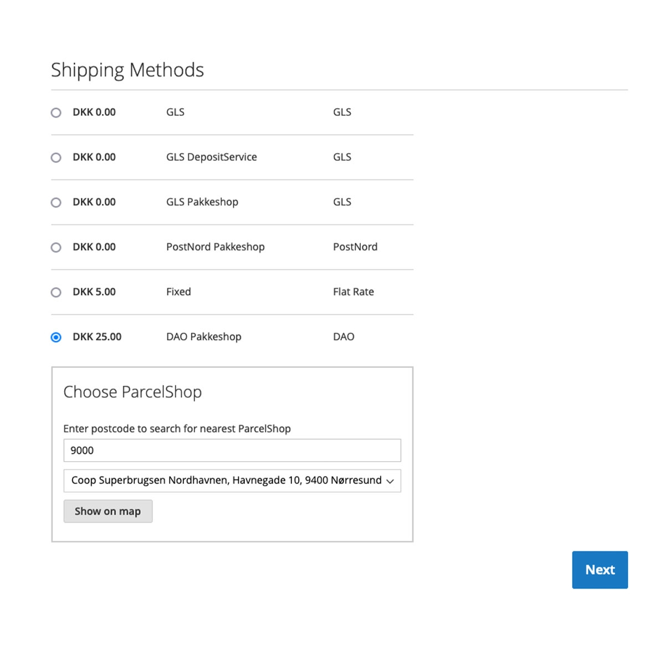Click the DAO carrier label
This screenshot has width=665, height=665.
click(343, 336)
